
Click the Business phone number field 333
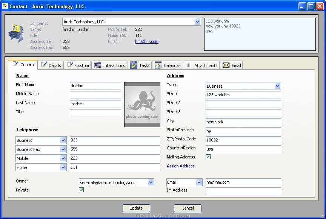click(115, 140)
